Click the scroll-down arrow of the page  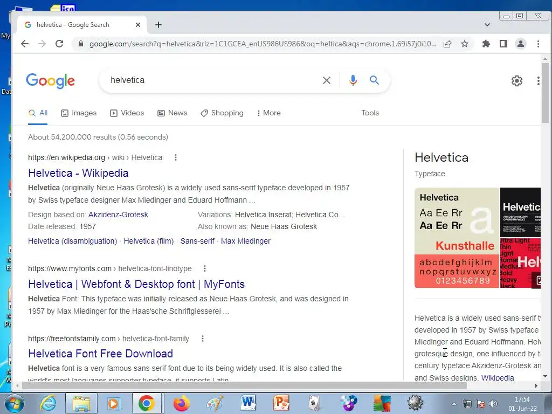coord(545,376)
